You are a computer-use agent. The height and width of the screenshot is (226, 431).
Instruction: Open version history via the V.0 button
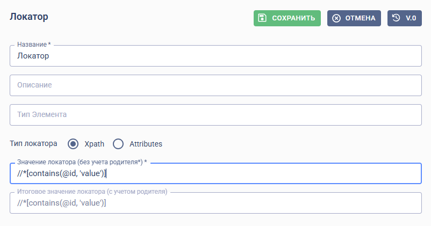(405, 18)
